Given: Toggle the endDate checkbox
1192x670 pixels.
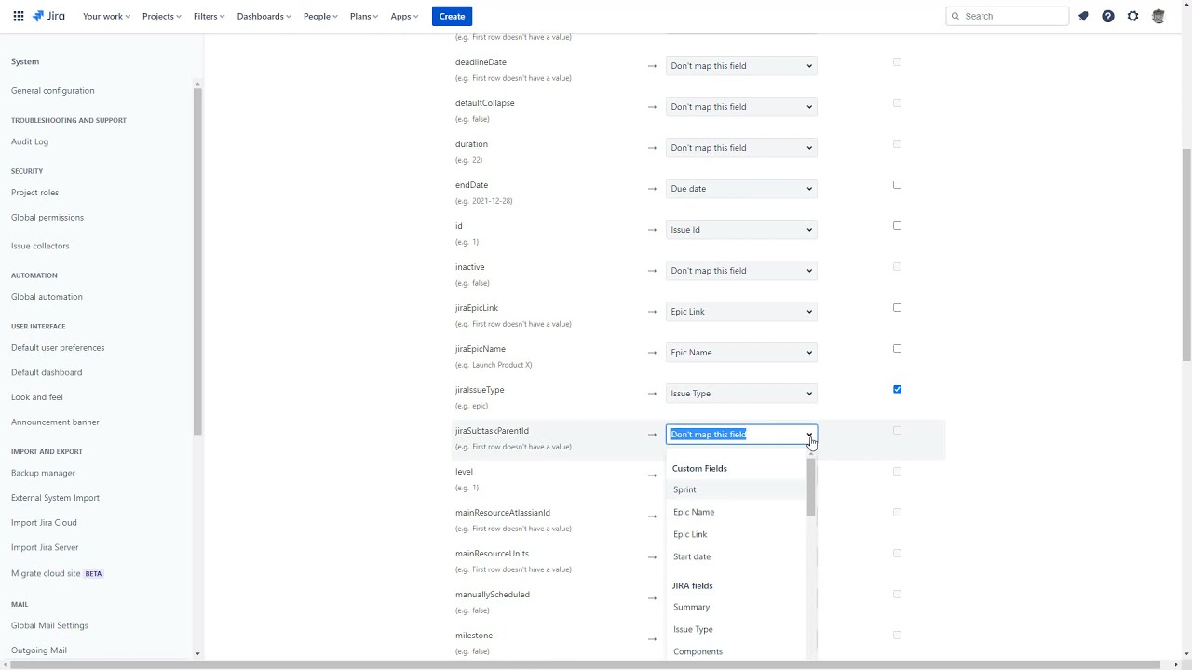Looking at the screenshot, I should tap(898, 184).
